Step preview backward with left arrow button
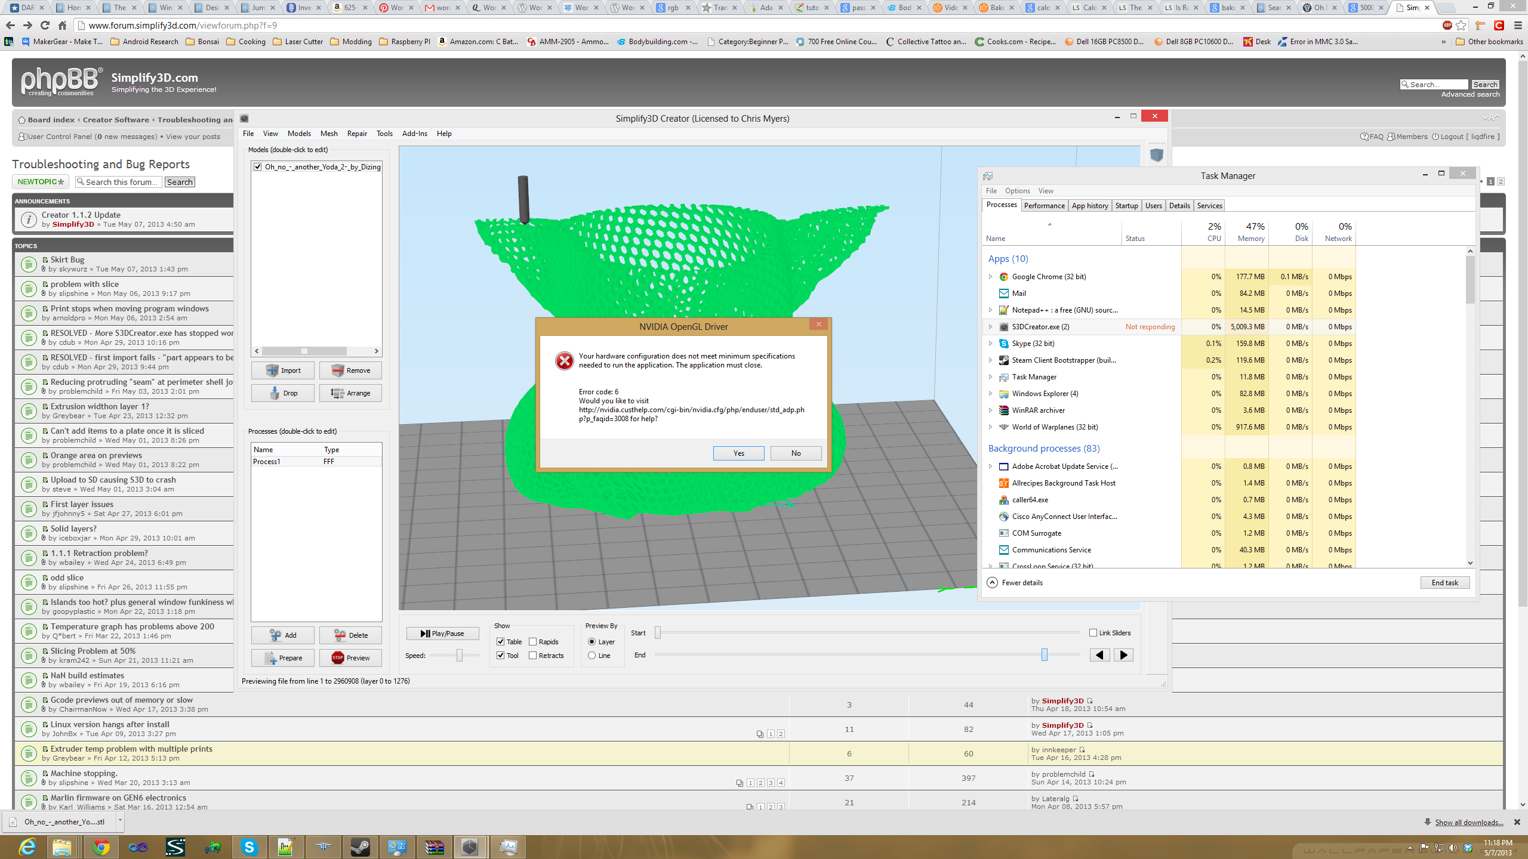The height and width of the screenshot is (859, 1528). click(x=1099, y=655)
